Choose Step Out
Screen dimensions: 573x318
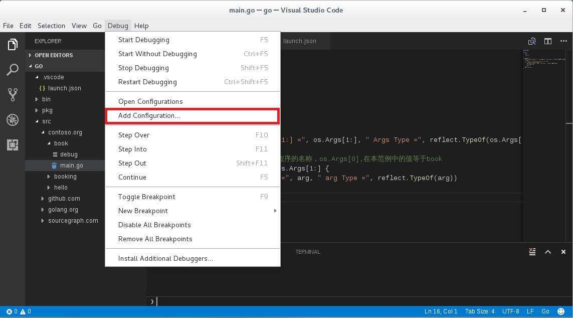pyautogui.click(x=193, y=164)
